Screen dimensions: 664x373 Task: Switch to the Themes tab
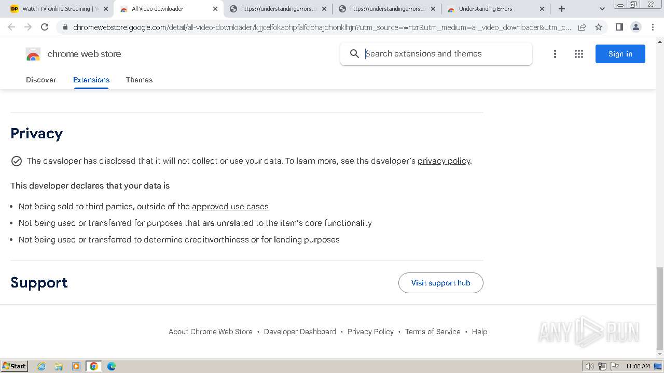[x=139, y=80]
